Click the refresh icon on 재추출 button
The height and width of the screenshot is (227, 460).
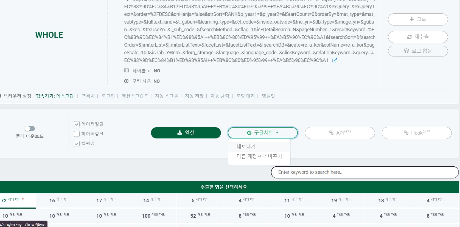pyautogui.click(x=409, y=37)
